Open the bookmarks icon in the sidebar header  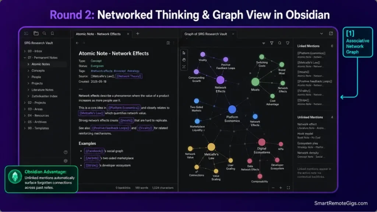pos(52,33)
